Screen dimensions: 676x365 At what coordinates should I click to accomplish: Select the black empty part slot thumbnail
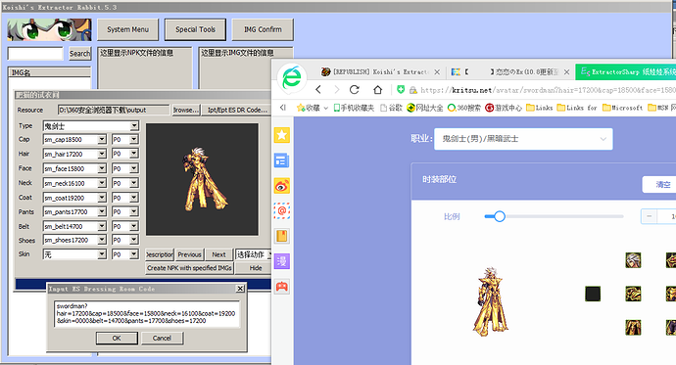point(593,294)
